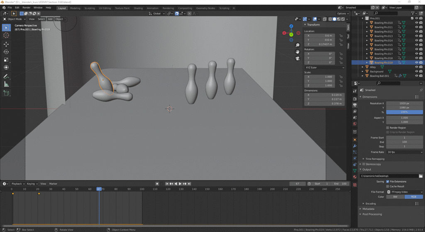Image resolution: width=425 pixels, height=232 pixels.
Task: Activate the Annotate pencil tool
Action: (x=6, y=76)
